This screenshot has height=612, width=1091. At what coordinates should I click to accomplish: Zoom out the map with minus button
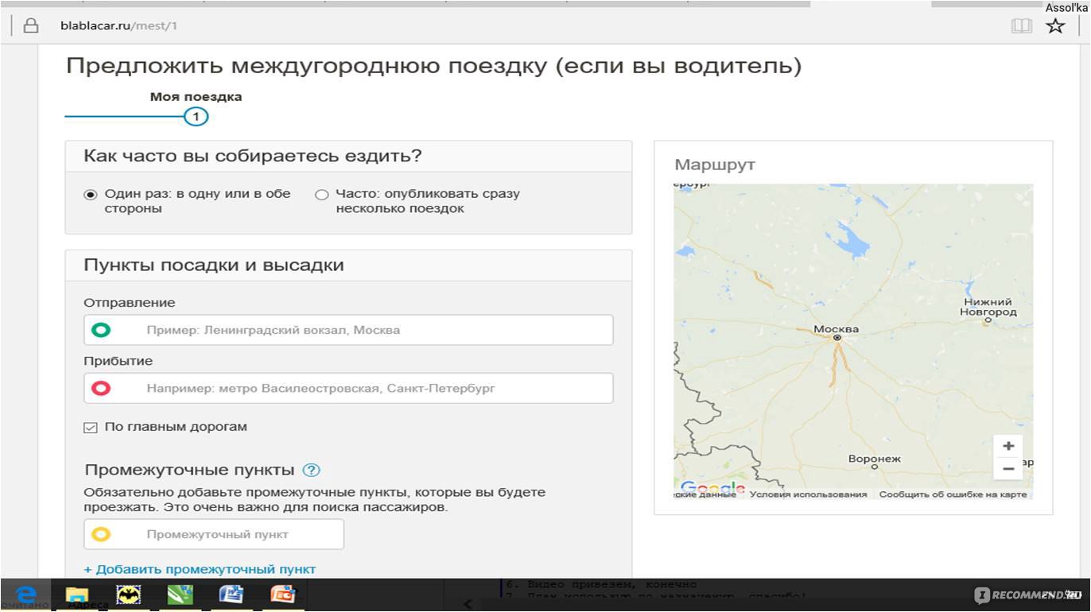[1008, 469]
